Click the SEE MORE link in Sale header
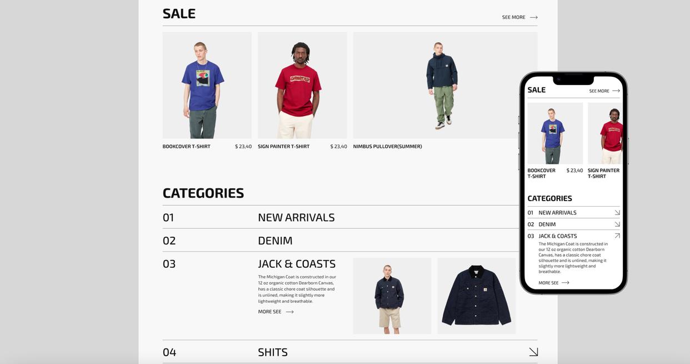Image resolution: width=690 pixels, height=364 pixels. [513, 17]
